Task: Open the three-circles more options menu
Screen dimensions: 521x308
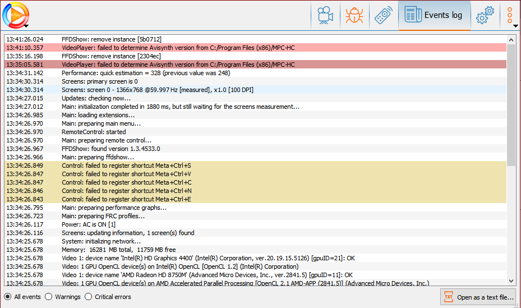Action: pos(510,15)
